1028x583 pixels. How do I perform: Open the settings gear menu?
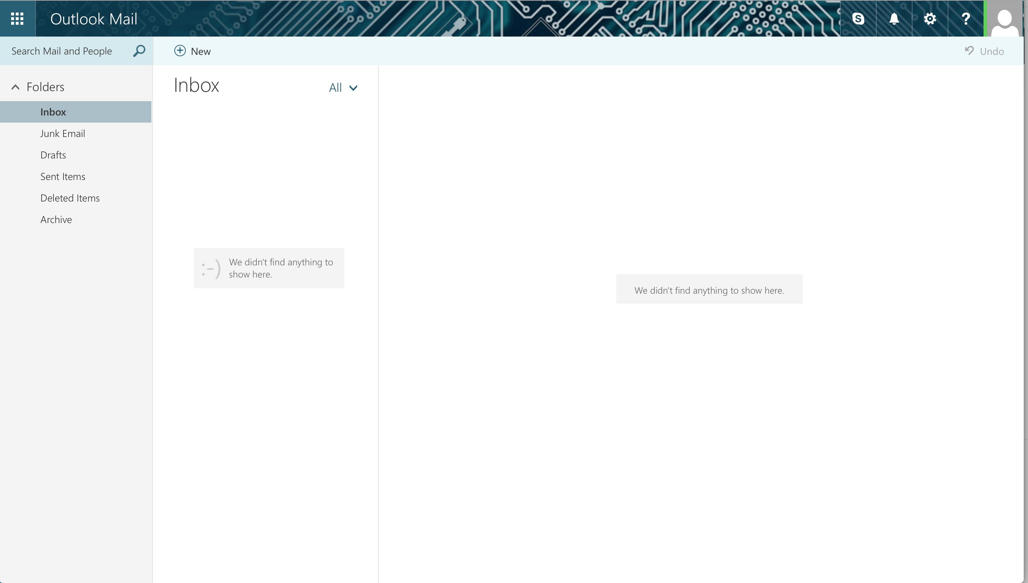tap(930, 18)
